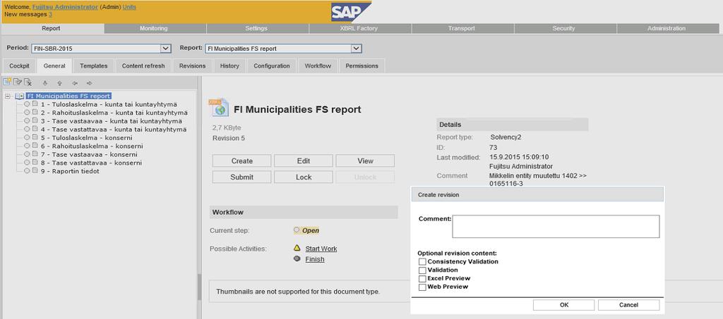Select tree row 9 - Raportin tiedot
Screen dimensions: 723x319
tap(70, 171)
